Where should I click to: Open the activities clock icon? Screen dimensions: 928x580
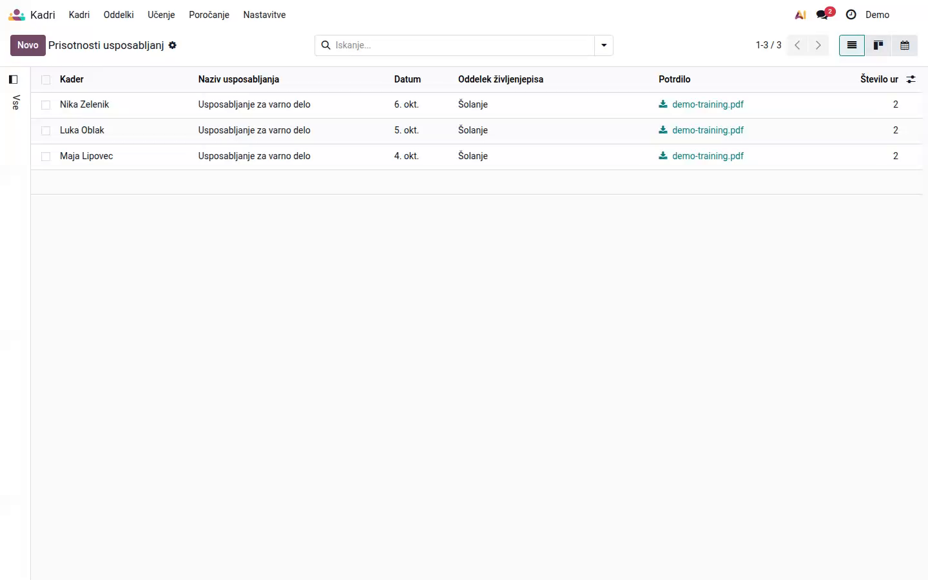[851, 14]
